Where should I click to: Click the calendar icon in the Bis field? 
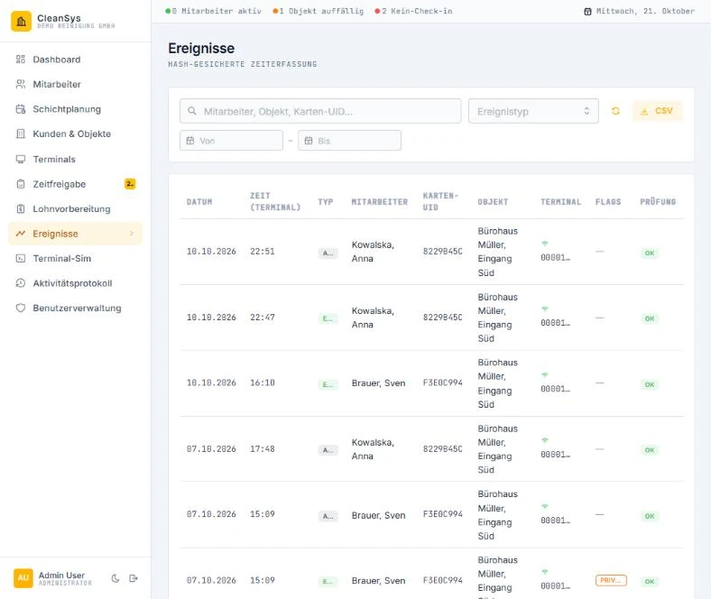[309, 141]
